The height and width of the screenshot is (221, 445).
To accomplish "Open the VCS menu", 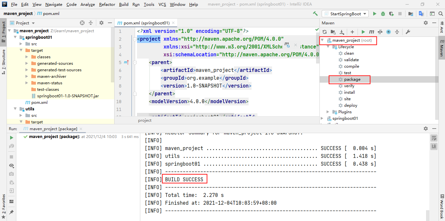I will (162, 4).
